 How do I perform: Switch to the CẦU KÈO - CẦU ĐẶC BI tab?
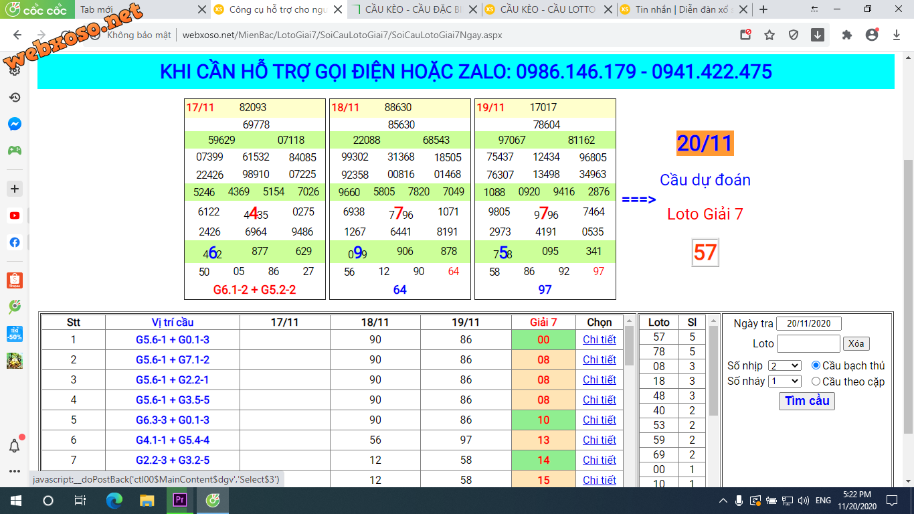click(x=413, y=9)
